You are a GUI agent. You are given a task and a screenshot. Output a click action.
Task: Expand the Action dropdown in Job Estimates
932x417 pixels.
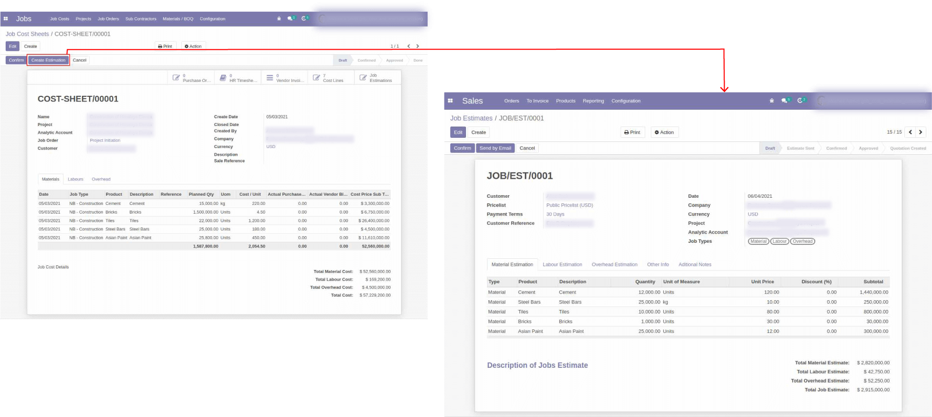664,132
